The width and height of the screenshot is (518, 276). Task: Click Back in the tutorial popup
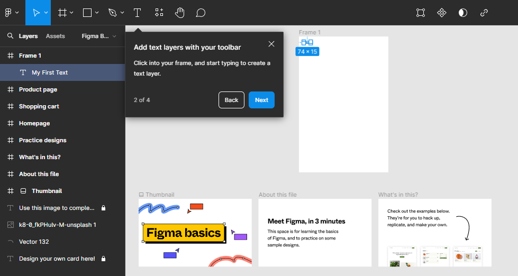click(231, 100)
